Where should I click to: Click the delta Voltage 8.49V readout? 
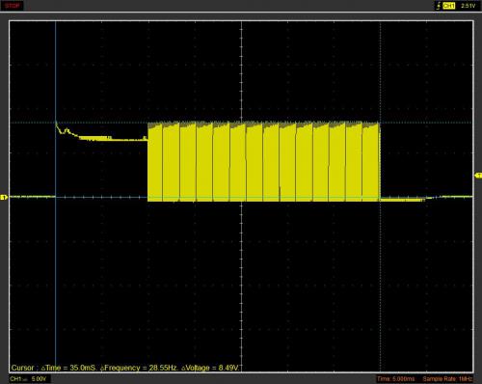[x=210, y=368]
